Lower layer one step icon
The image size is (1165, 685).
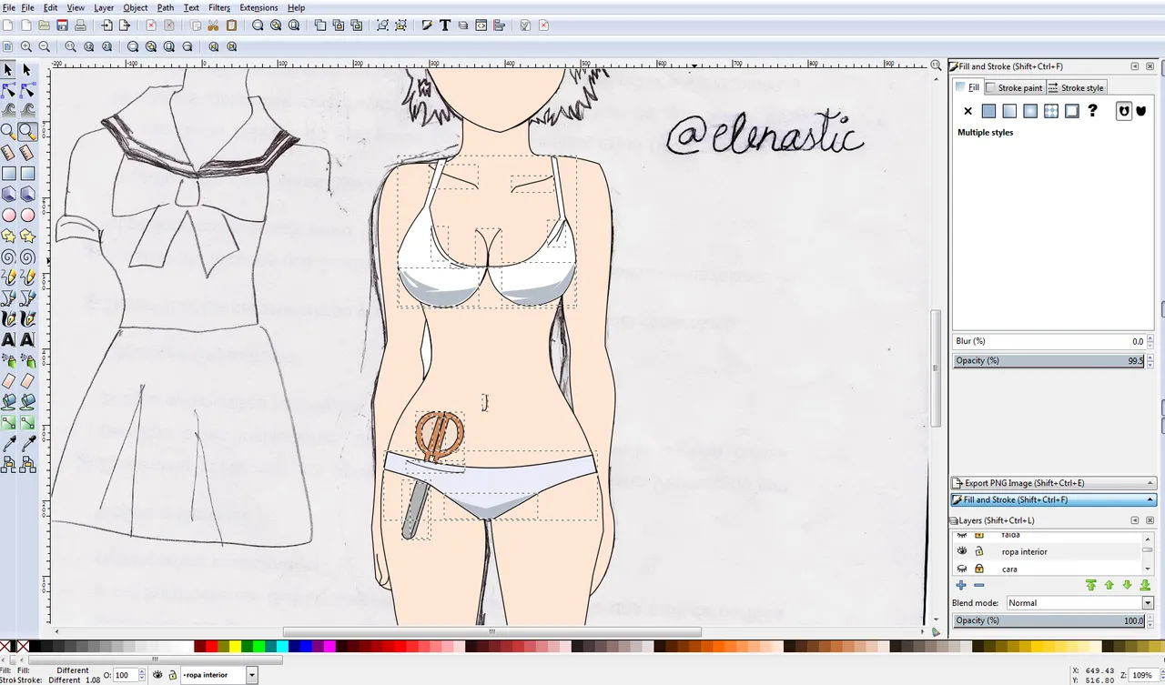[x=1128, y=585]
